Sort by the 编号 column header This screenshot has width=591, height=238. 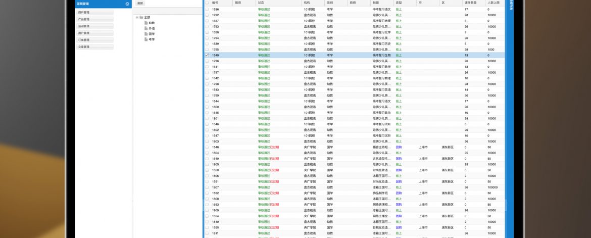point(221,2)
